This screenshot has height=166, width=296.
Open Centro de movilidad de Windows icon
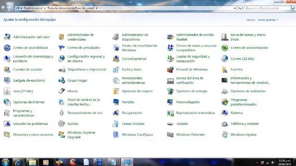coord(116,48)
